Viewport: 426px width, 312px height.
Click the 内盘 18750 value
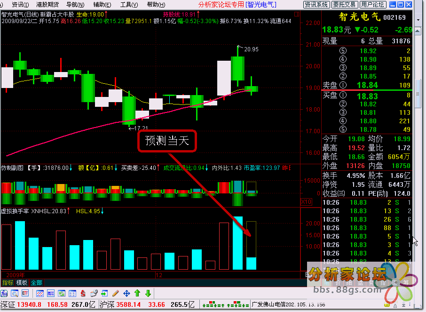coord(401,166)
